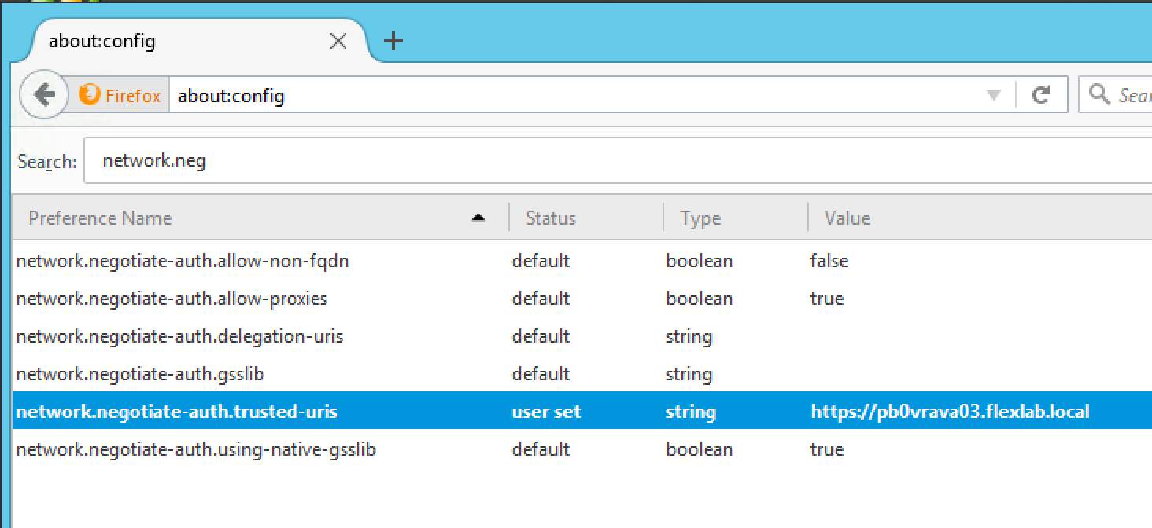
Task: Select the network.negotiate-auth.delegation-uris preference
Action: click(582, 336)
